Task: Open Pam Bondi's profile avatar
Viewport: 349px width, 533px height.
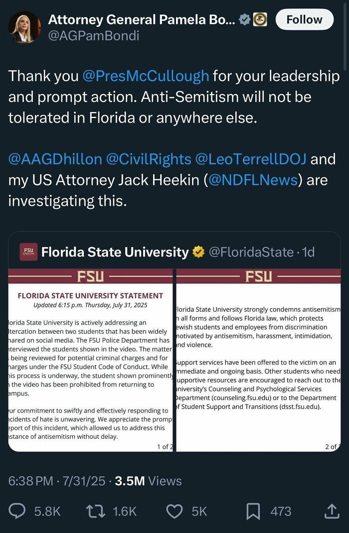Action: point(24,26)
